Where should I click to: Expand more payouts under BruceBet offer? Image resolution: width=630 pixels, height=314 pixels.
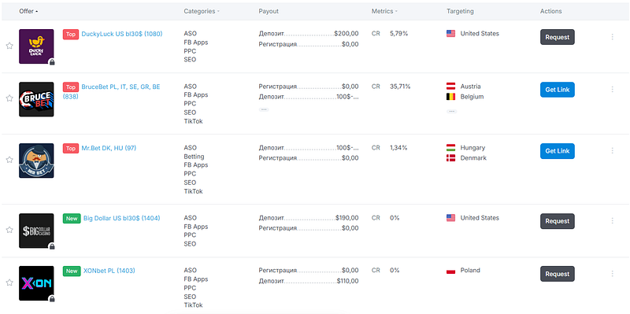pos(264,109)
